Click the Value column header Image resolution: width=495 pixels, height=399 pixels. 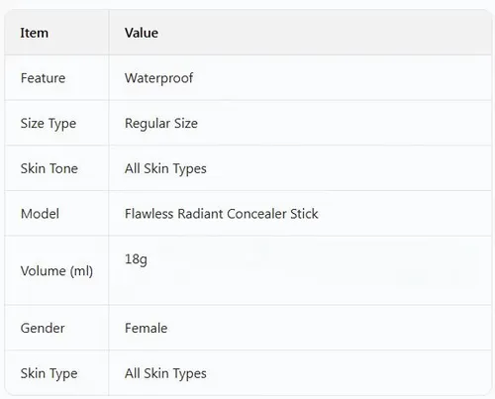[x=142, y=33]
